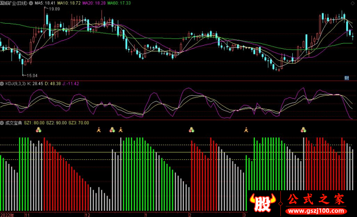This screenshot has height=217, width=357.
Task: Select the 国城矿业(日线) chart title
Action: 14,3
